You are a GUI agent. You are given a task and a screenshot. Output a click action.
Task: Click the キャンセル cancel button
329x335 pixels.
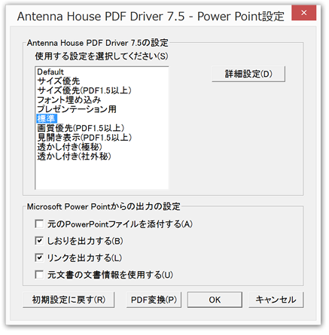(x=276, y=300)
